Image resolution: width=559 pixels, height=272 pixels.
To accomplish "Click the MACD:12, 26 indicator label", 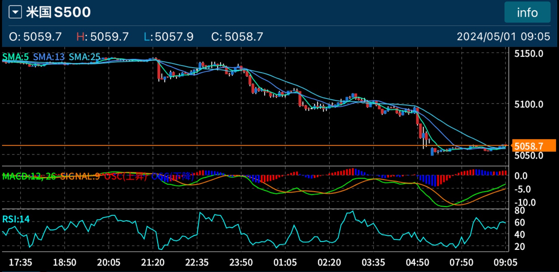I will click(x=29, y=176).
